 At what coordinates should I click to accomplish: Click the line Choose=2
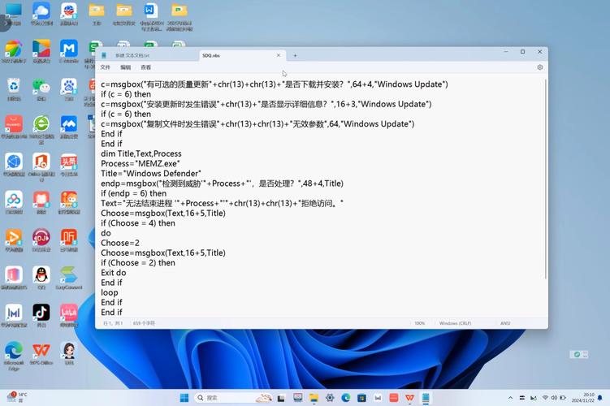click(120, 243)
